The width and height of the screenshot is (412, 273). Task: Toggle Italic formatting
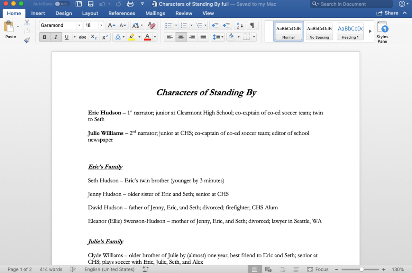coord(56,37)
